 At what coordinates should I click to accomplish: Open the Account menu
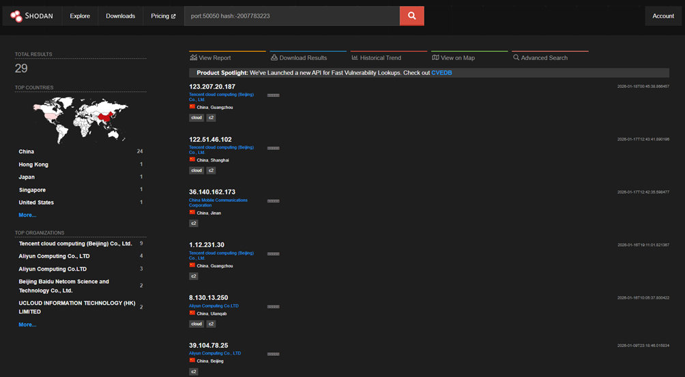[662, 16]
